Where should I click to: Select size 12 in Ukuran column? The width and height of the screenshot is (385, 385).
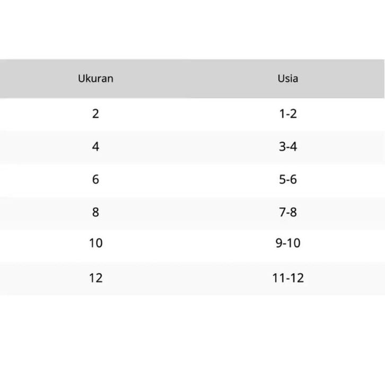click(95, 277)
